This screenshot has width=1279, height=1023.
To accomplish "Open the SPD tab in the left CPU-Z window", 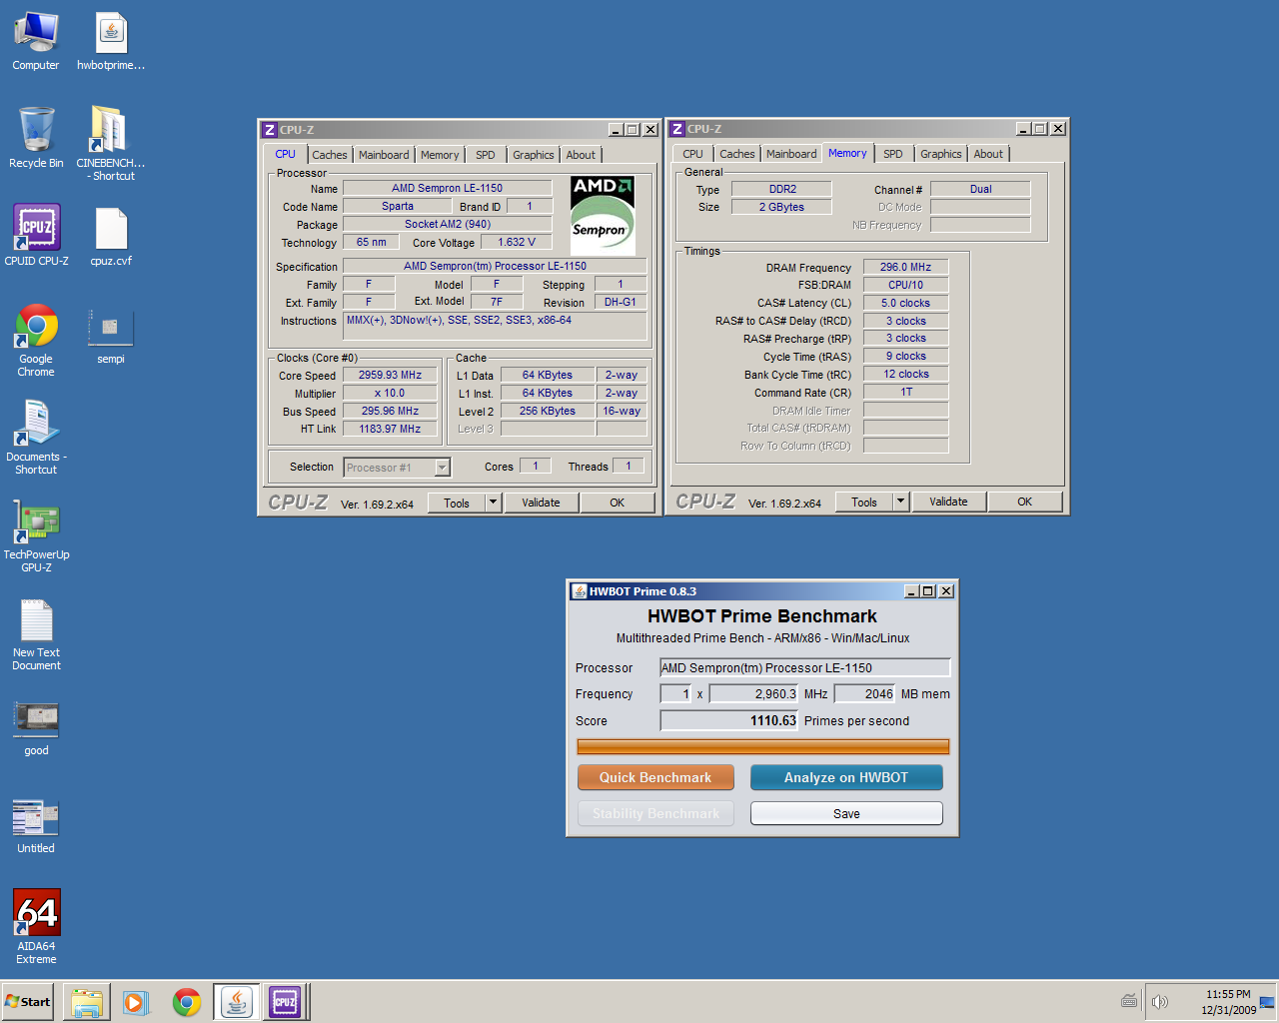I will [x=486, y=155].
